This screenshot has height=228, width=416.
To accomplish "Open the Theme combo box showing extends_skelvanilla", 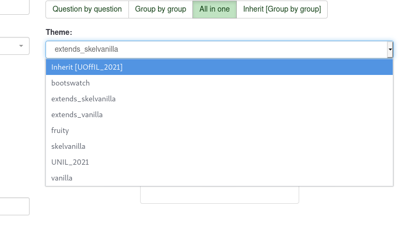I will (219, 50).
